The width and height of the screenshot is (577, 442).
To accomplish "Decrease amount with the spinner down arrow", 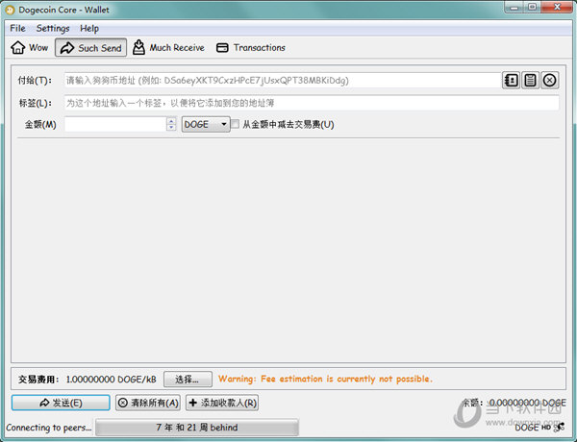I will point(171,128).
